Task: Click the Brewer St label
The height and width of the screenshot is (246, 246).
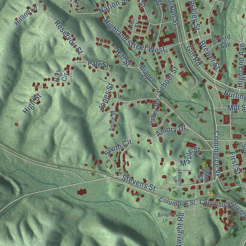Action: click(209, 54)
